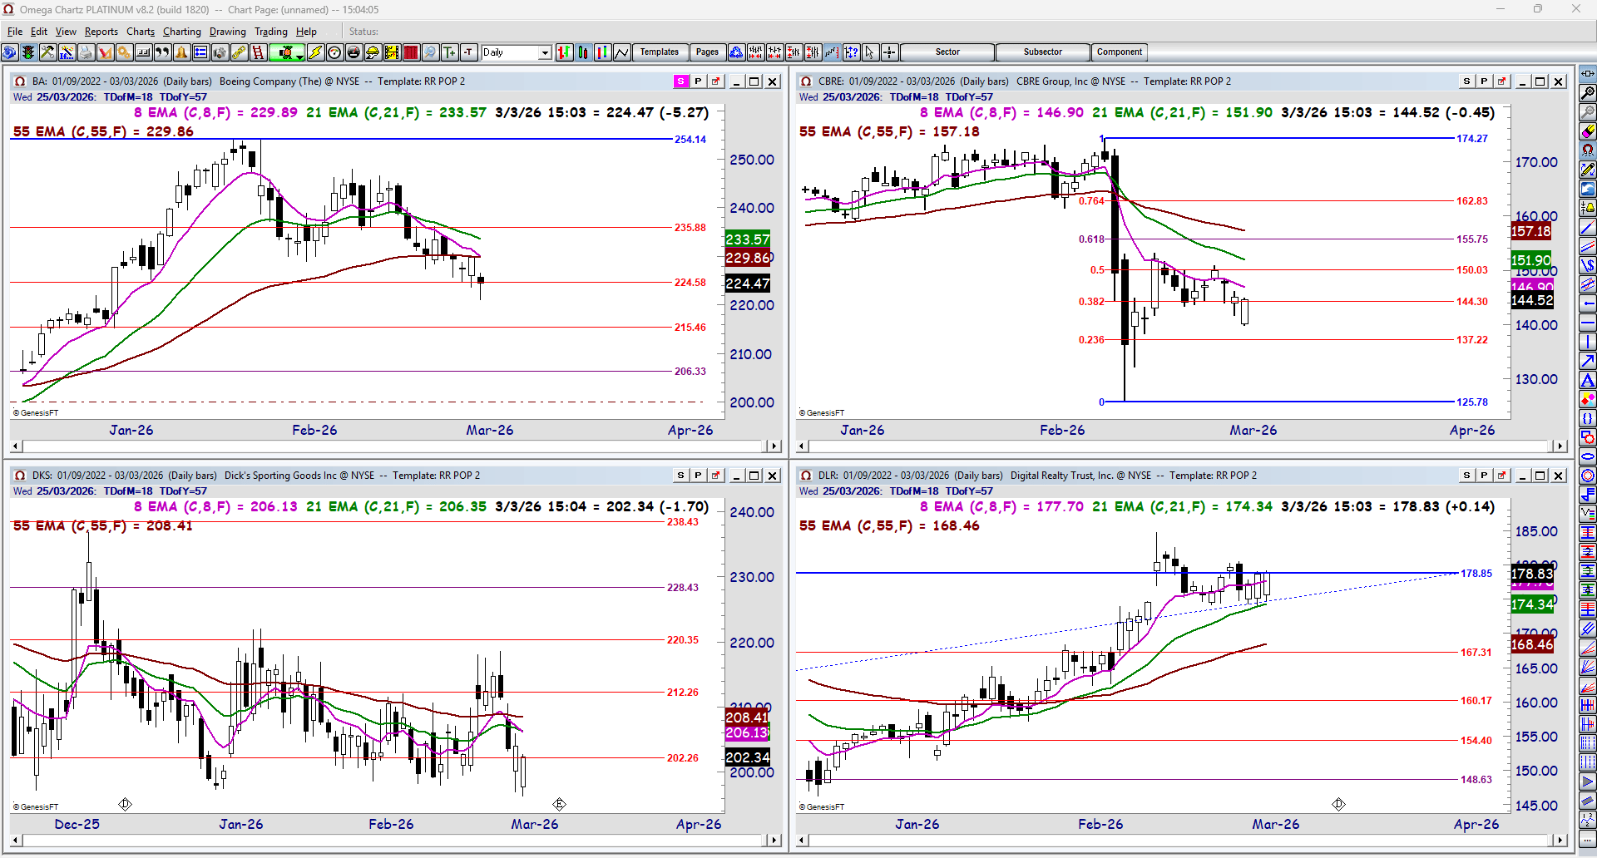Click the Component button
The width and height of the screenshot is (1597, 858).
click(x=1120, y=52)
